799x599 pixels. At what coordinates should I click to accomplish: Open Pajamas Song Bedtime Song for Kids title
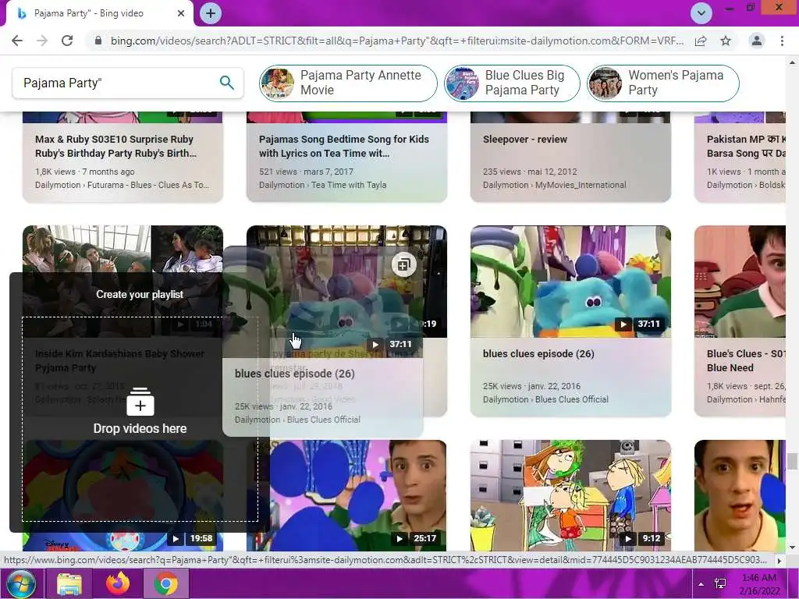point(344,146)
